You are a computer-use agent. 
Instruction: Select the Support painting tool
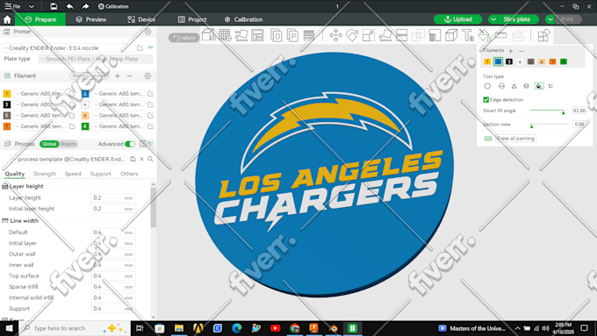coord(435,35)
